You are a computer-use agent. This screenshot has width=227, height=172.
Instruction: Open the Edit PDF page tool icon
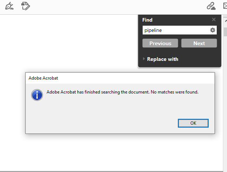tap(26, 6)
